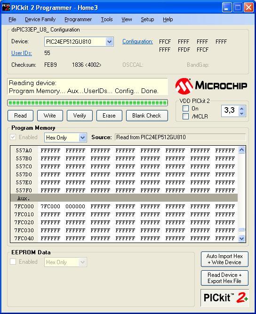Toggle Program Memory Enabled checkbox
Image resolution: width=256 pixels, height=314 pixels.
13,137
